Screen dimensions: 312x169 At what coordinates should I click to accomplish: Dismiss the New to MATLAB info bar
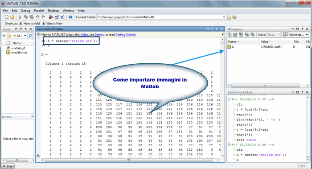point(222,35)
